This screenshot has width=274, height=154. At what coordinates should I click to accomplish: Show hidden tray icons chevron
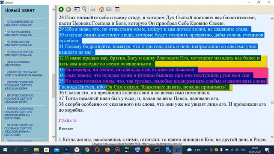point(206,150)
